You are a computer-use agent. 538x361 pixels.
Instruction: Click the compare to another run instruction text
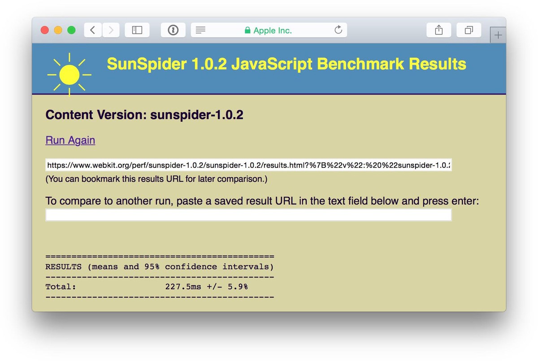pos(262,200)
